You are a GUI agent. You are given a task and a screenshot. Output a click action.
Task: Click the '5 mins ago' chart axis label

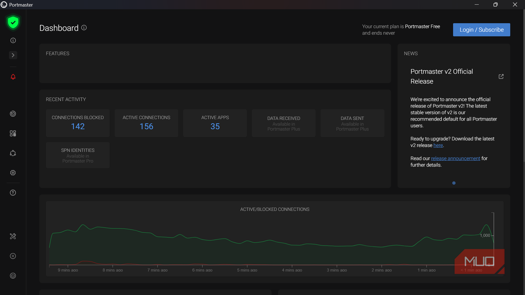click(x=247, y=270)
